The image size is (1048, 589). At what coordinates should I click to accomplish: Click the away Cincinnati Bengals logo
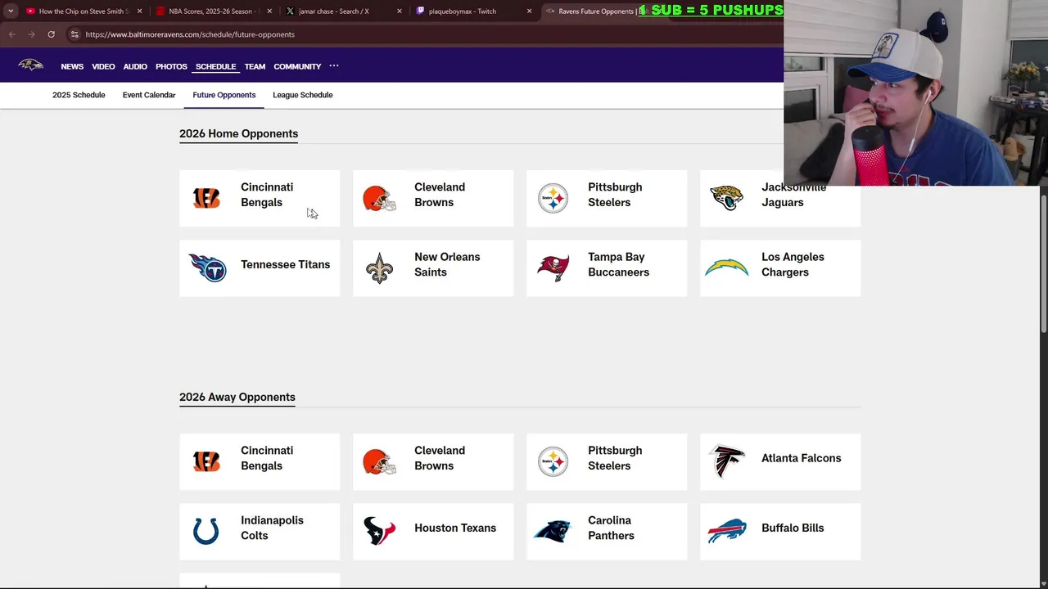(206, 461)
